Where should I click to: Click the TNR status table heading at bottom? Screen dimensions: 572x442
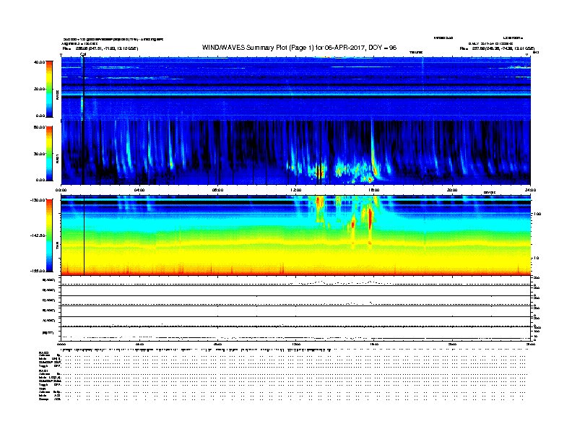point(42,389)
